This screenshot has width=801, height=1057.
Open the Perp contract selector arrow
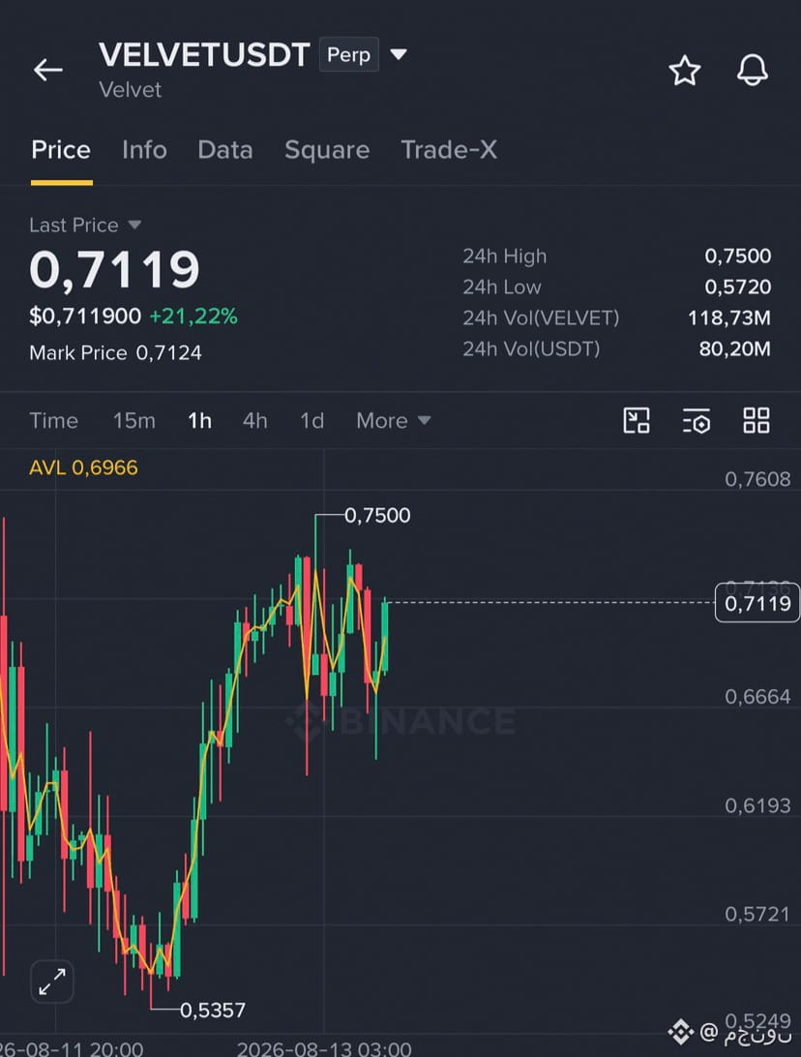tap(399, 54)
